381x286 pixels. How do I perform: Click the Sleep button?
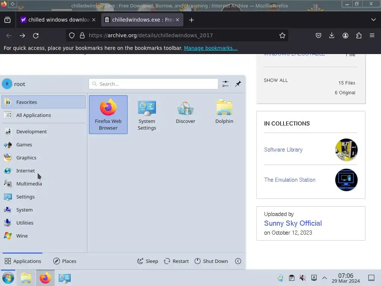point(147,261)
